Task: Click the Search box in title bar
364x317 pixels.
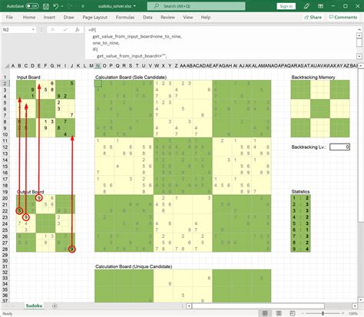Action: click(x=196, y=6)
